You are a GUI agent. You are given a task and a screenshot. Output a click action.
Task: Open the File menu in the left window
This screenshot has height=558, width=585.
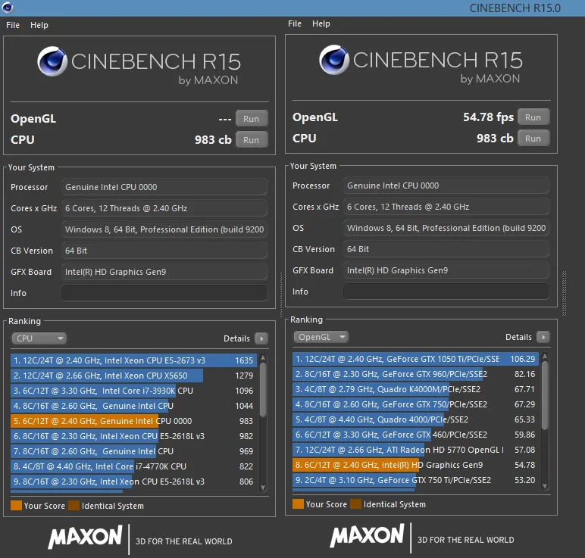click(x=13, y=25)
